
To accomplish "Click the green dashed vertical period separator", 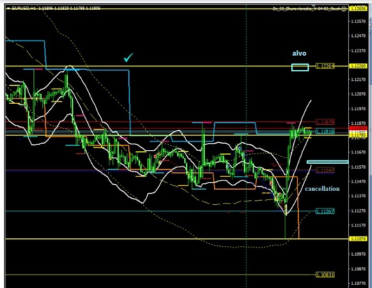I will tap(246, 108).
